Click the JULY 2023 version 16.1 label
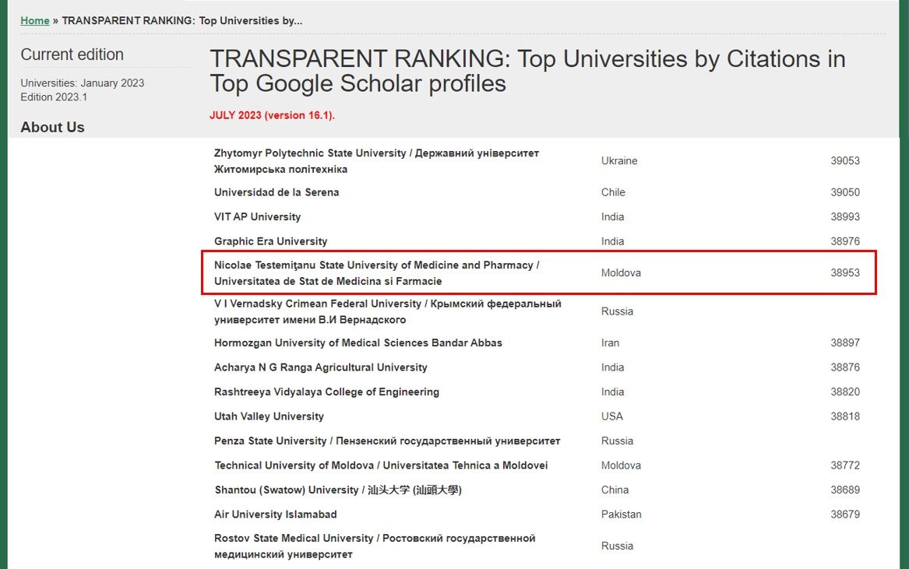Viewport: 909px width, 569px height. [x=272, y=115]
